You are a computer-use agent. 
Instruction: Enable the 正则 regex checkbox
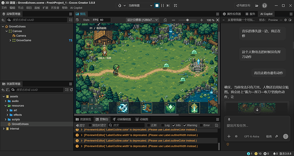tap(149, 125)
